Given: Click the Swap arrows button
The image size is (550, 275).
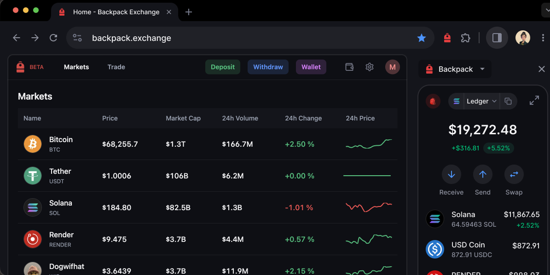Looking at the screenshot, I should (x=514, y=174).
